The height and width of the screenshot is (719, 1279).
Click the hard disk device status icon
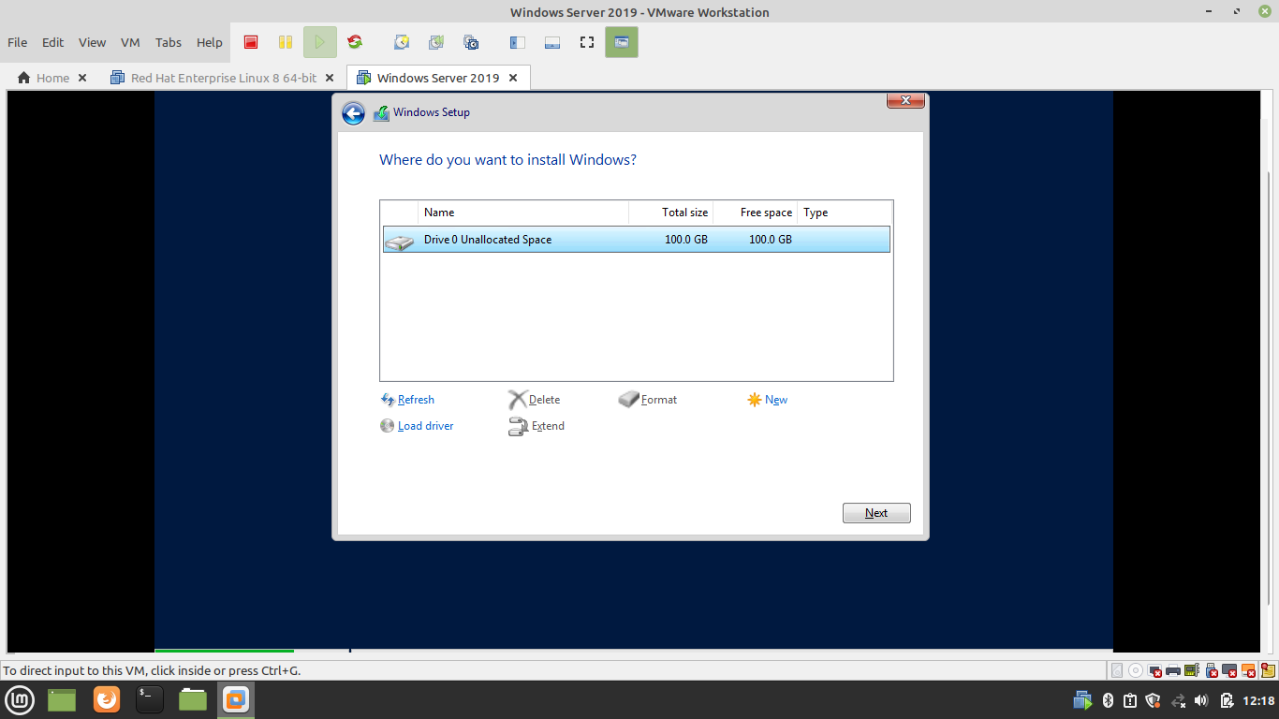click(1117, 670)
